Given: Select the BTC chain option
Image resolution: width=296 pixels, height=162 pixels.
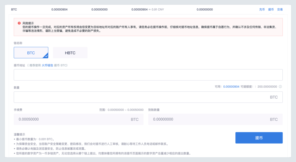Looking at the screenshot, I should [x=31, y=52].
